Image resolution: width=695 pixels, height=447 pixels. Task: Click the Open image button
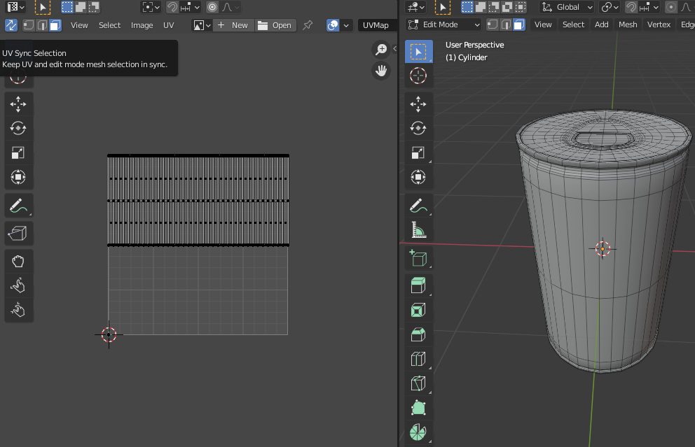[275, 25]
